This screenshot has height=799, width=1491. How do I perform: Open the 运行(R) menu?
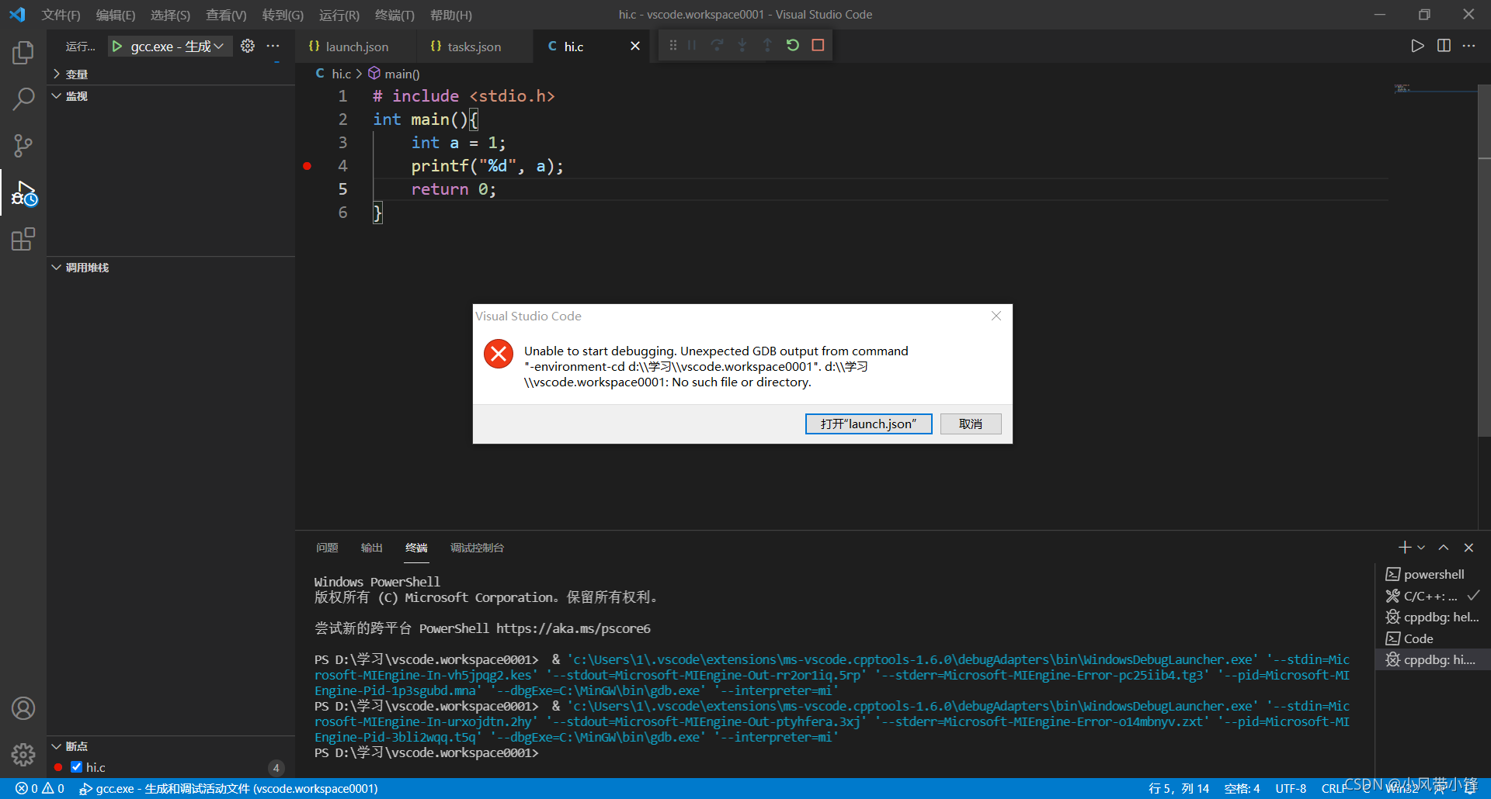coord(339,15)
